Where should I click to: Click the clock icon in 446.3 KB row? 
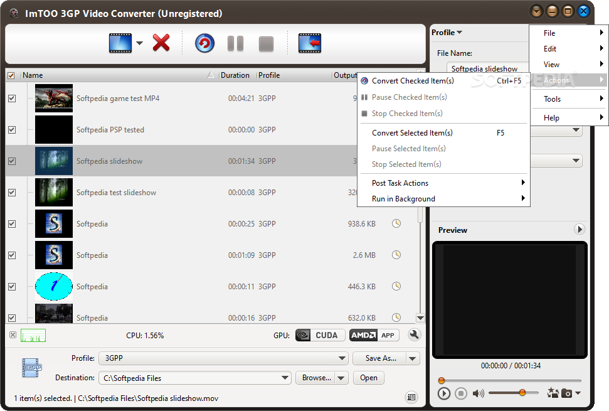pos(396,286)
